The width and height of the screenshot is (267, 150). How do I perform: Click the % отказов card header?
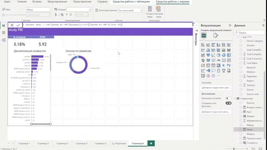(20, 37)
